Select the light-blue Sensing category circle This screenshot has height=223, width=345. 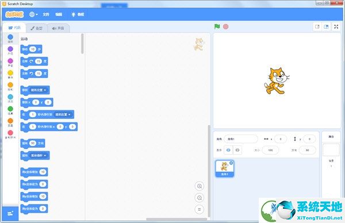(10, 97)
